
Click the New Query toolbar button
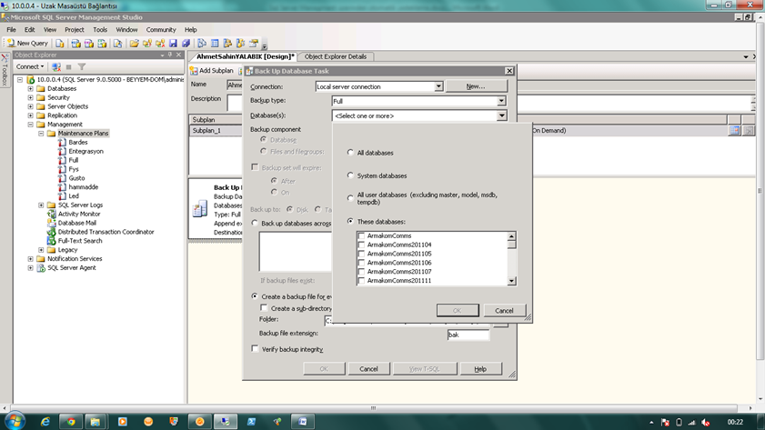(27, 44)
